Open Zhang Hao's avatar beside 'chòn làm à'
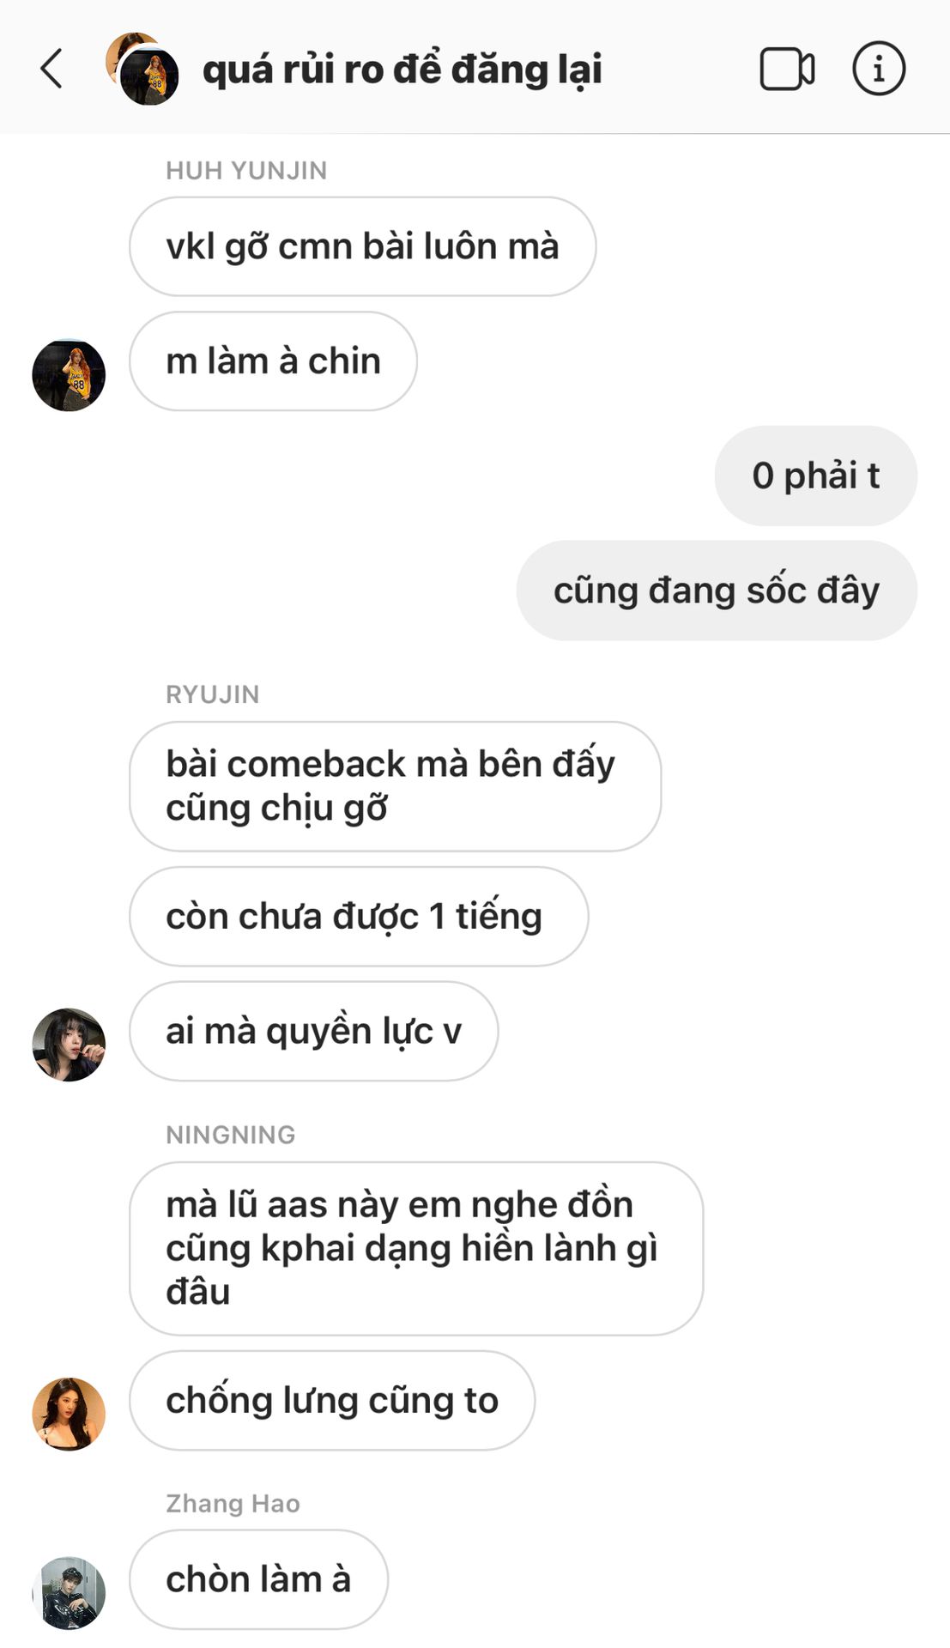 pos(69,1593)
